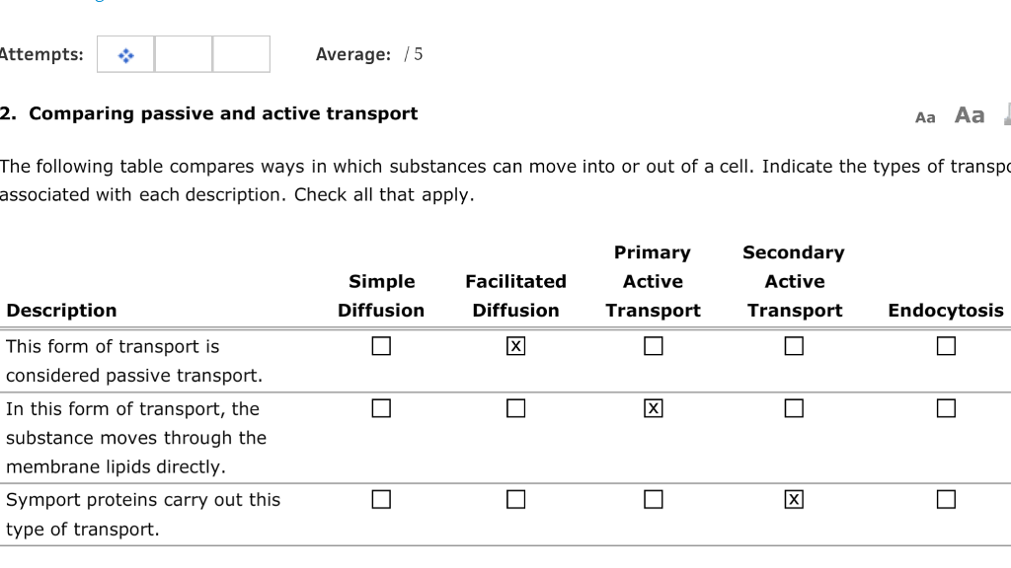
Task: Check Primary Active Transport for the symport proteins row
Action: pyautogui.click(x=653, y=500)
